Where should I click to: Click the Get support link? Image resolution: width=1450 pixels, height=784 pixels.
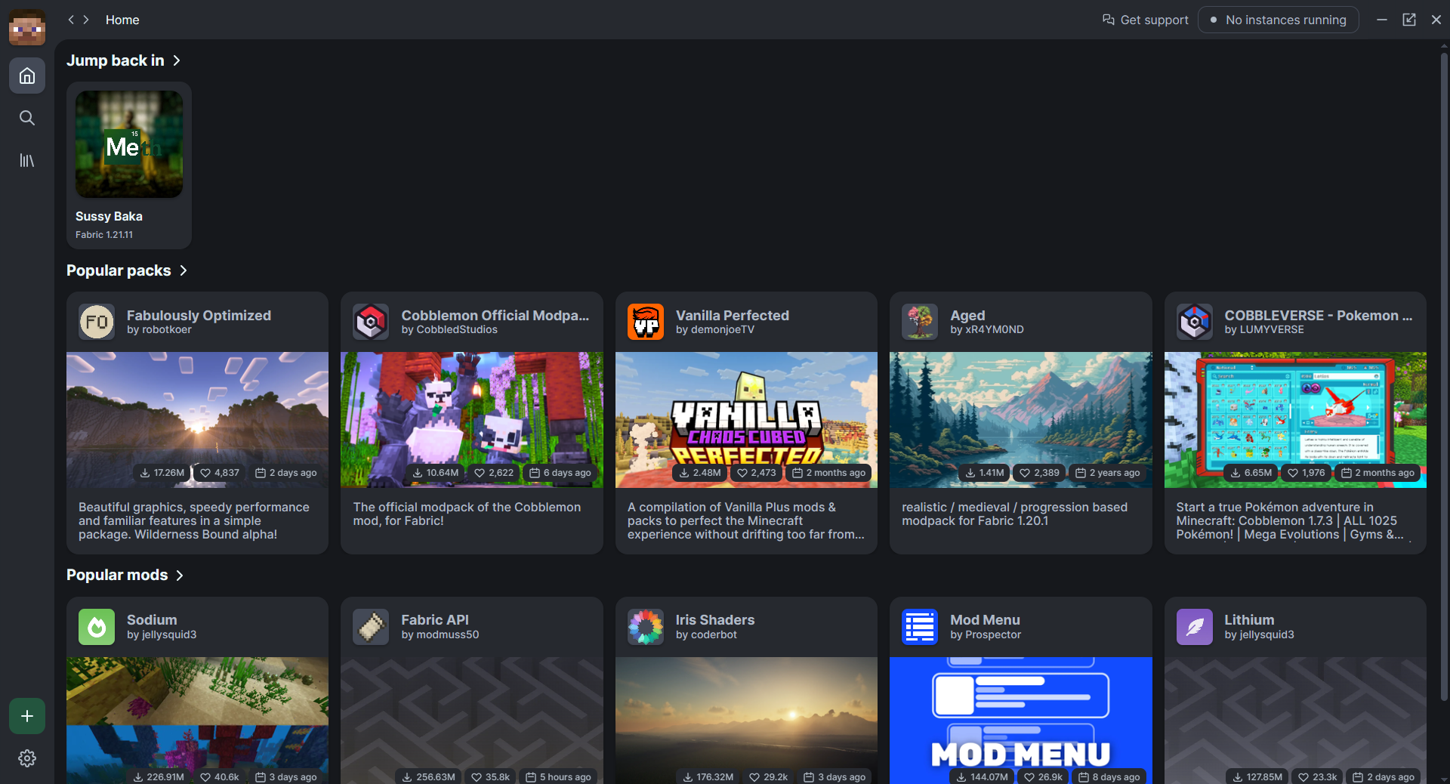(1145, 20)
